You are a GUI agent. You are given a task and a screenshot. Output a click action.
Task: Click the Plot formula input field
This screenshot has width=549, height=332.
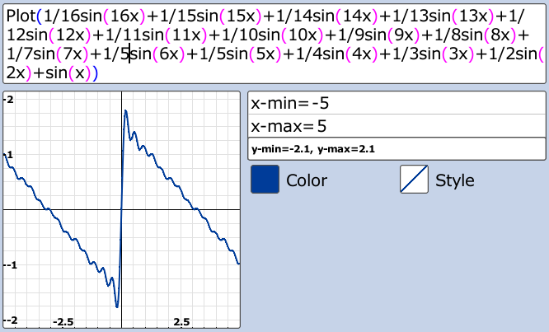(x=274, y=44)
